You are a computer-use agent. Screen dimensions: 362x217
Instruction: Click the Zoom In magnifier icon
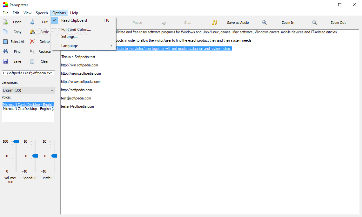[265, 23]
